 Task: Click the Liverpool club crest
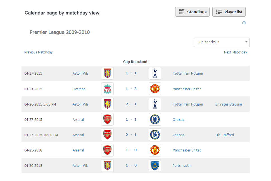pyautogui.click(x=107, y=89)
